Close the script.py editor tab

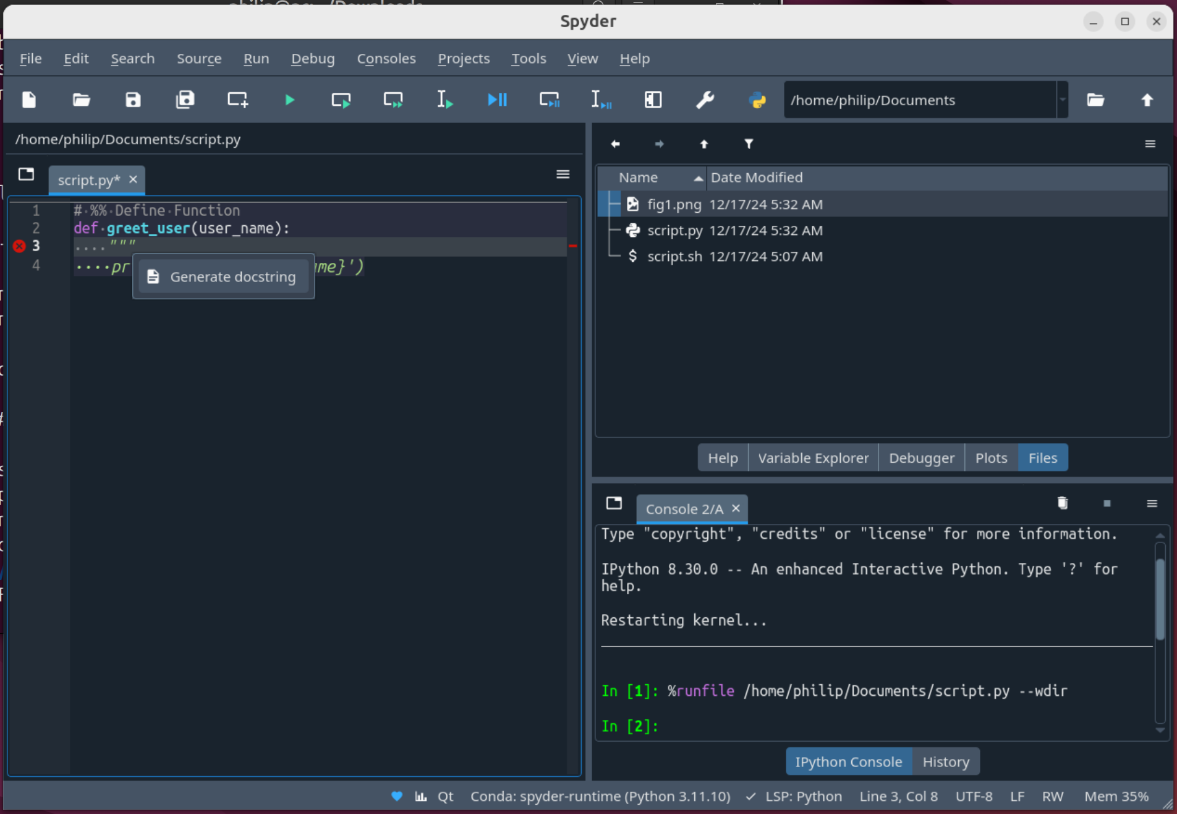(x=133, y=179)
